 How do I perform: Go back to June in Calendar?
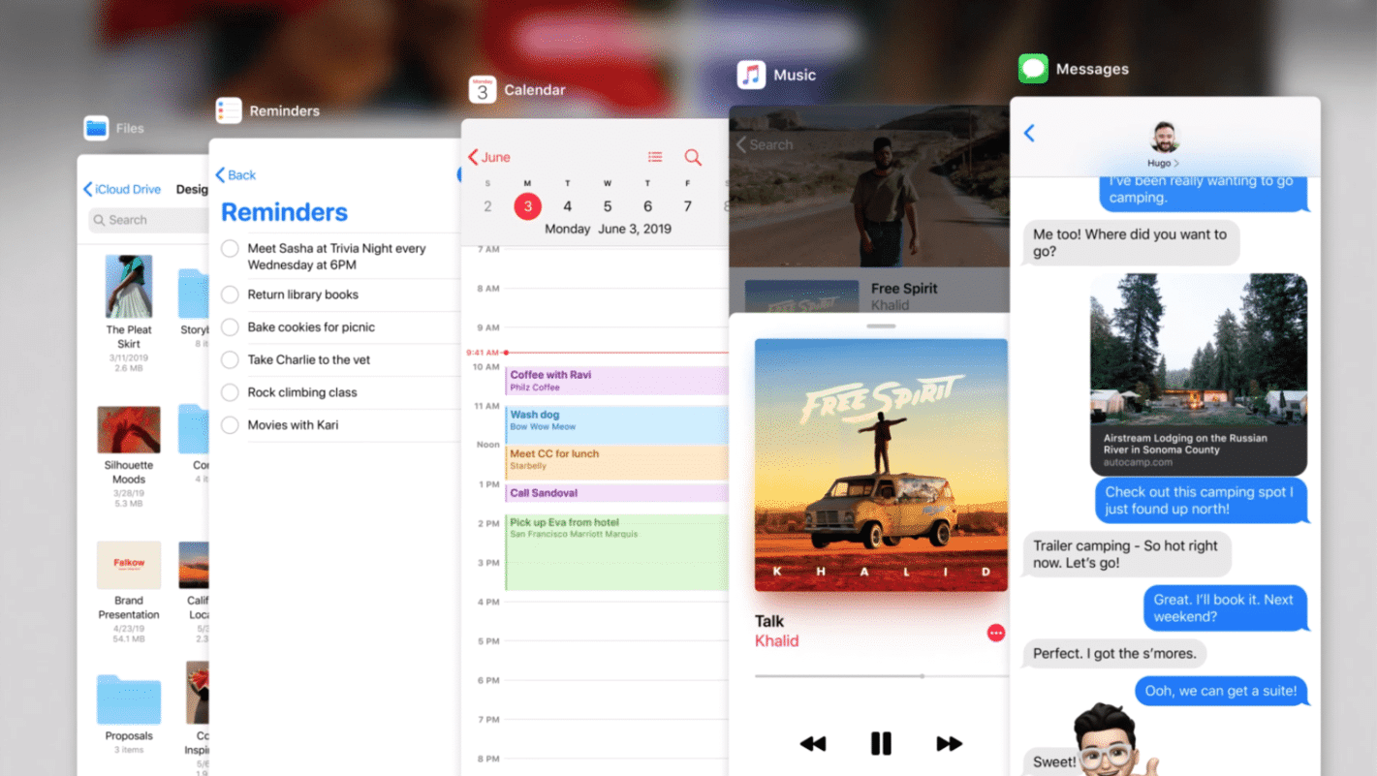tap(489, 157)
